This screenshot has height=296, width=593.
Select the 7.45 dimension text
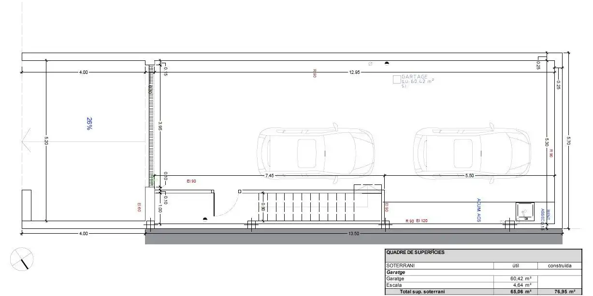(x=269, y=176)
